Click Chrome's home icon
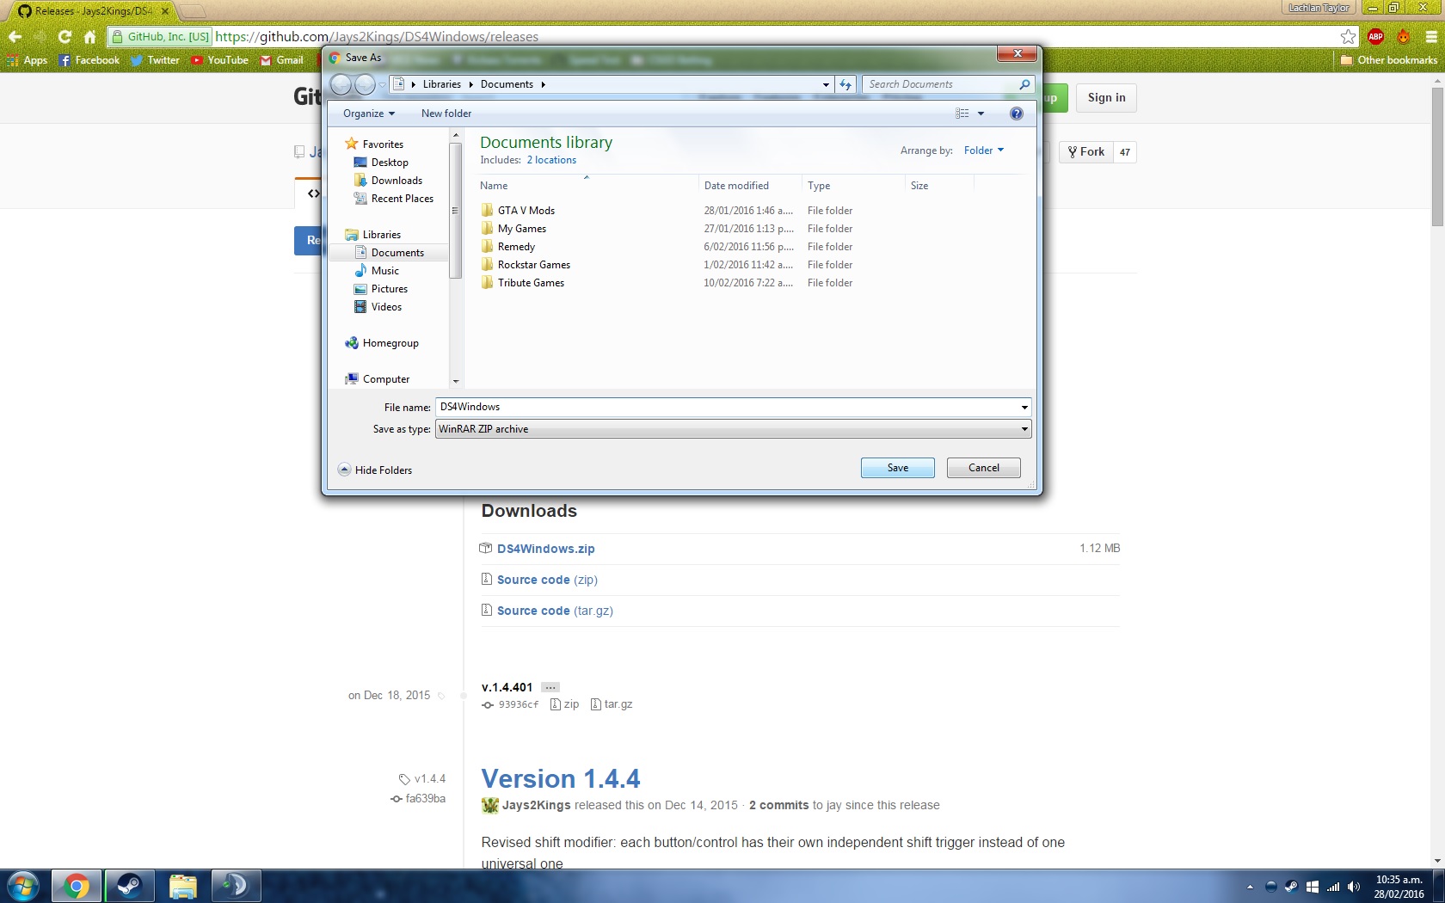 [89, 36]
